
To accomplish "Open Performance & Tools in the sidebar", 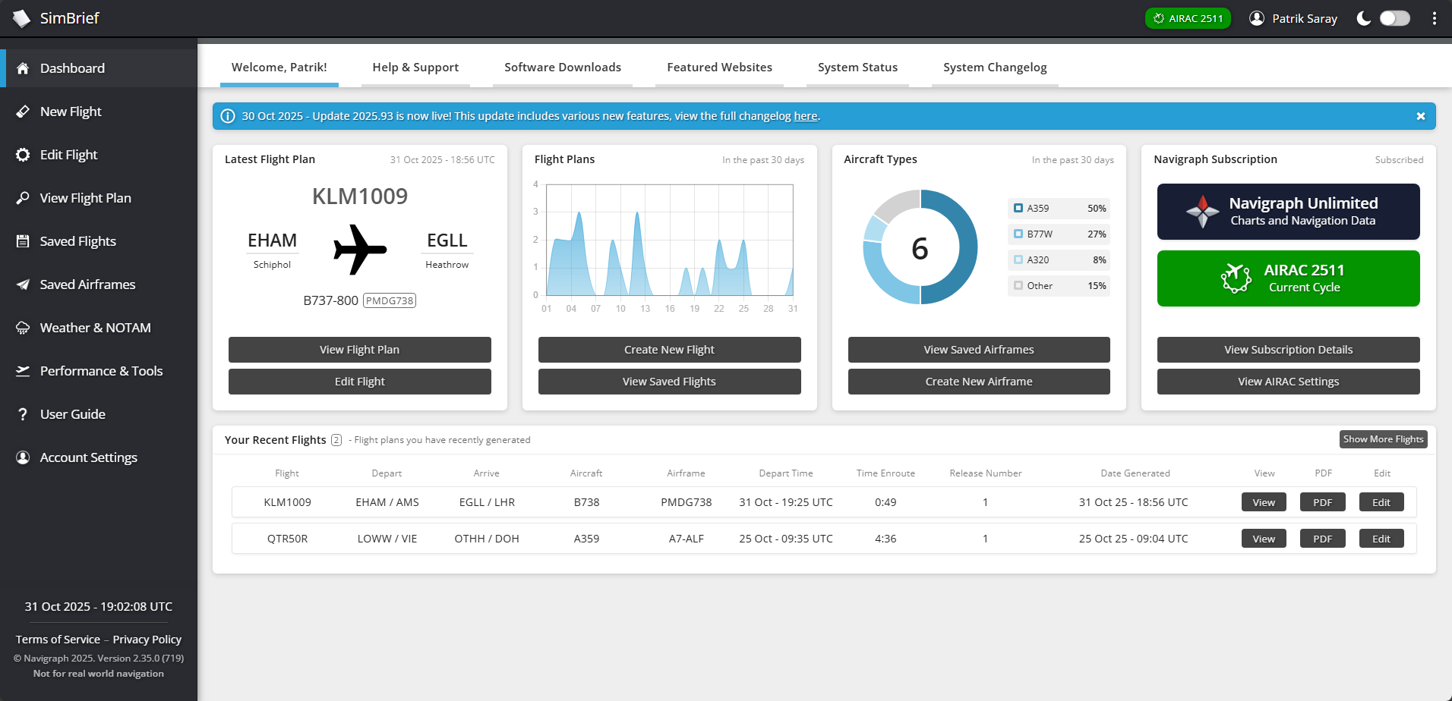I will (x=101, y=371).
